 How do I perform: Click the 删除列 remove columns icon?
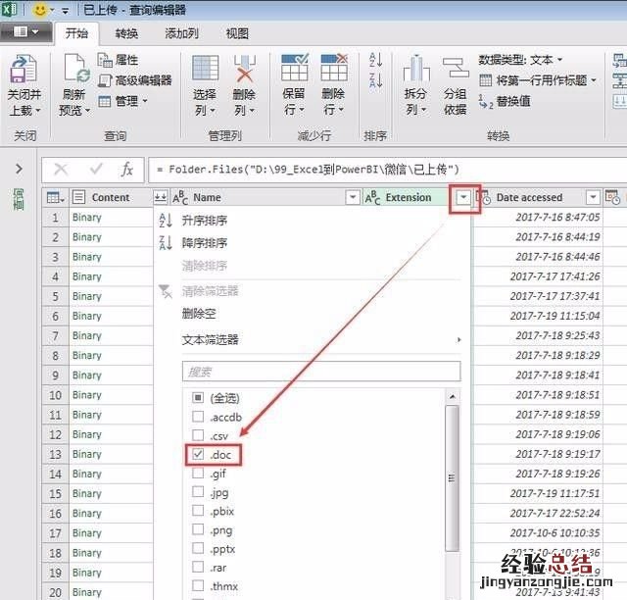pos(244,69)
